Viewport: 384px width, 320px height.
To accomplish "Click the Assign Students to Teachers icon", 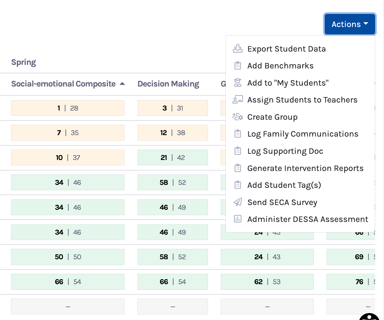I will pos(238,100).
